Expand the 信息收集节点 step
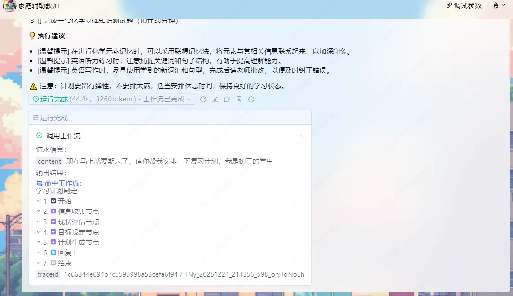 (x=39, y=211)
